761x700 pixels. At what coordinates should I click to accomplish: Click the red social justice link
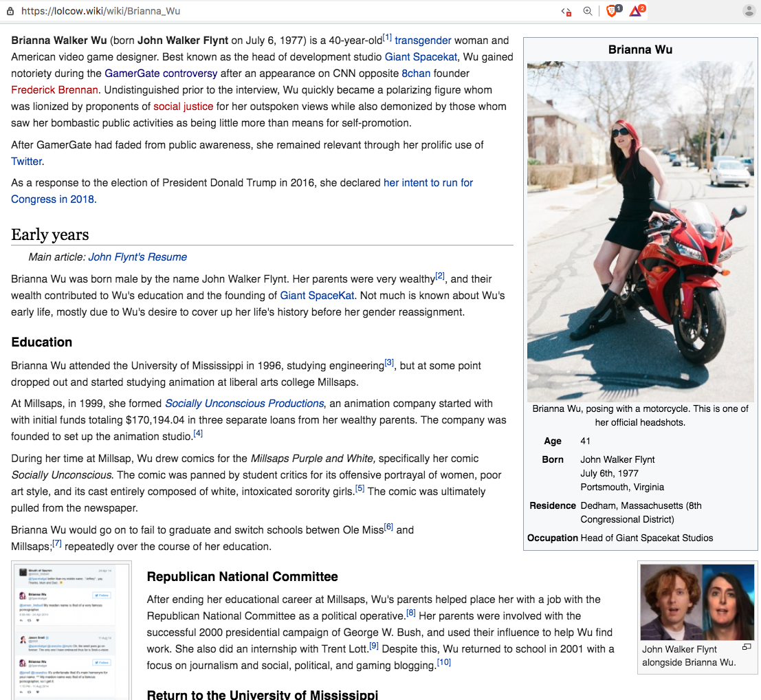click(184, 107)
